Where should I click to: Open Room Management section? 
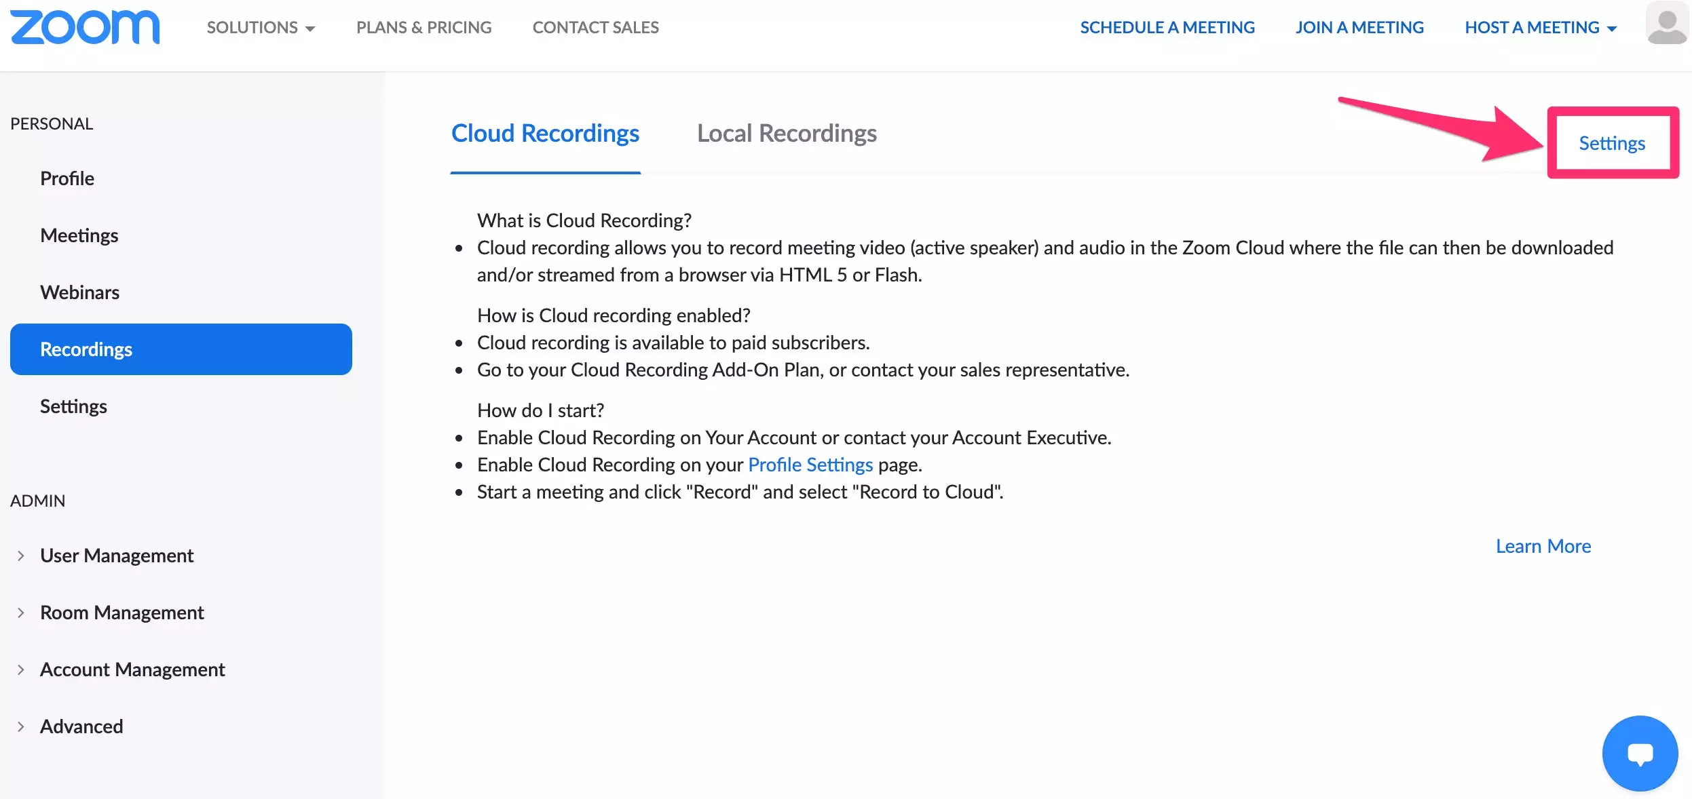pos(122,612)
